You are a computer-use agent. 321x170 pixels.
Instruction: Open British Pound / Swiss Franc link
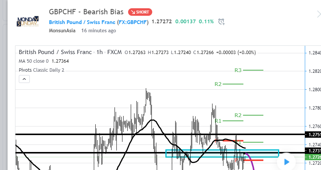click(82, 22)
